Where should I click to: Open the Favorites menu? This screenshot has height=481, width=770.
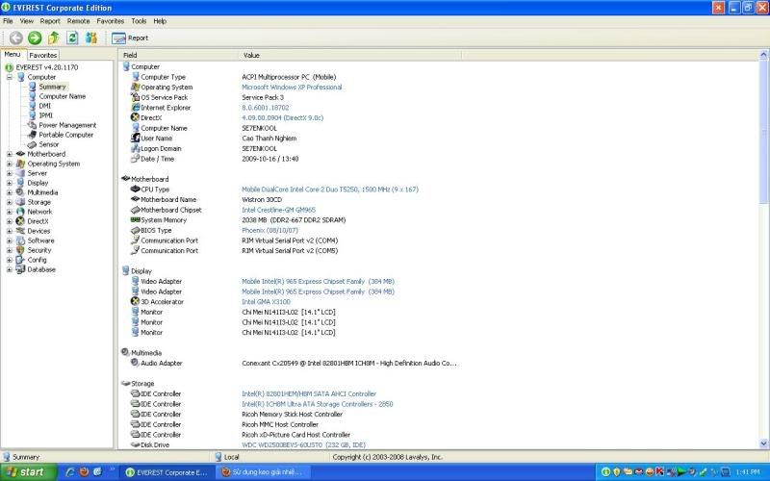click(x=111, y=21)
